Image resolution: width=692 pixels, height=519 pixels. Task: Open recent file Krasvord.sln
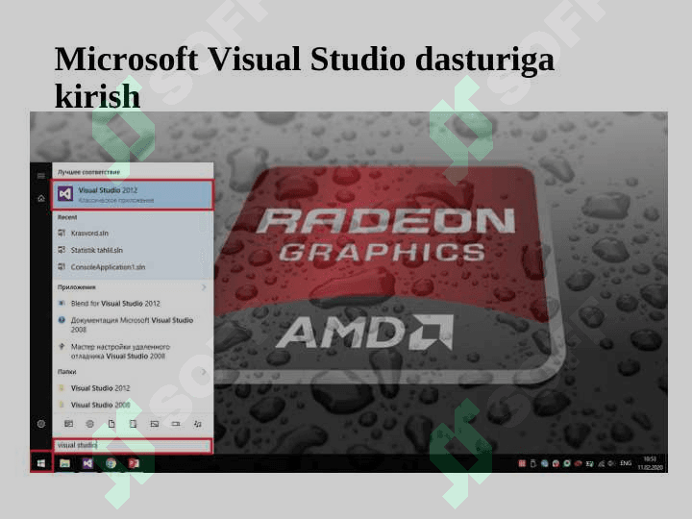coord(89,233)
